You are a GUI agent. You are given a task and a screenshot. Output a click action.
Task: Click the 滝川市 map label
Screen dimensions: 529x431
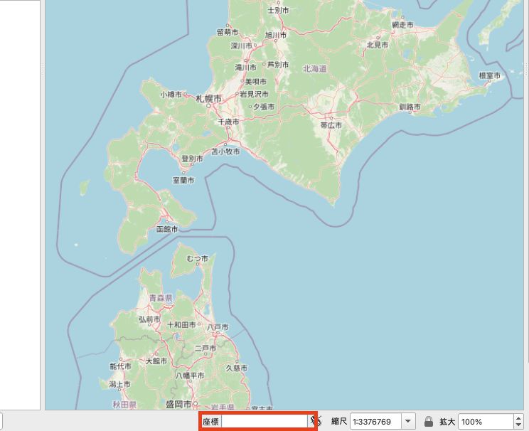(x=245, y=68)
